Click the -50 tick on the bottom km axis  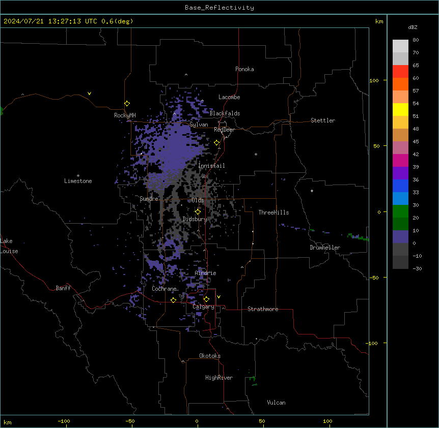click(x=130, y=421)
